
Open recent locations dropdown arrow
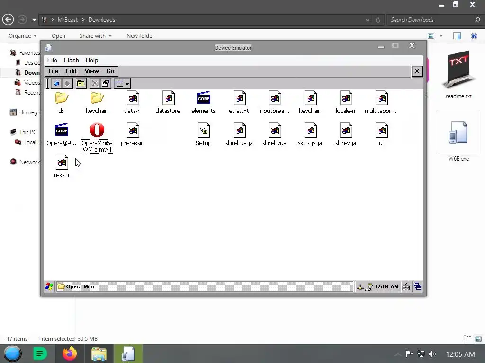34,20
